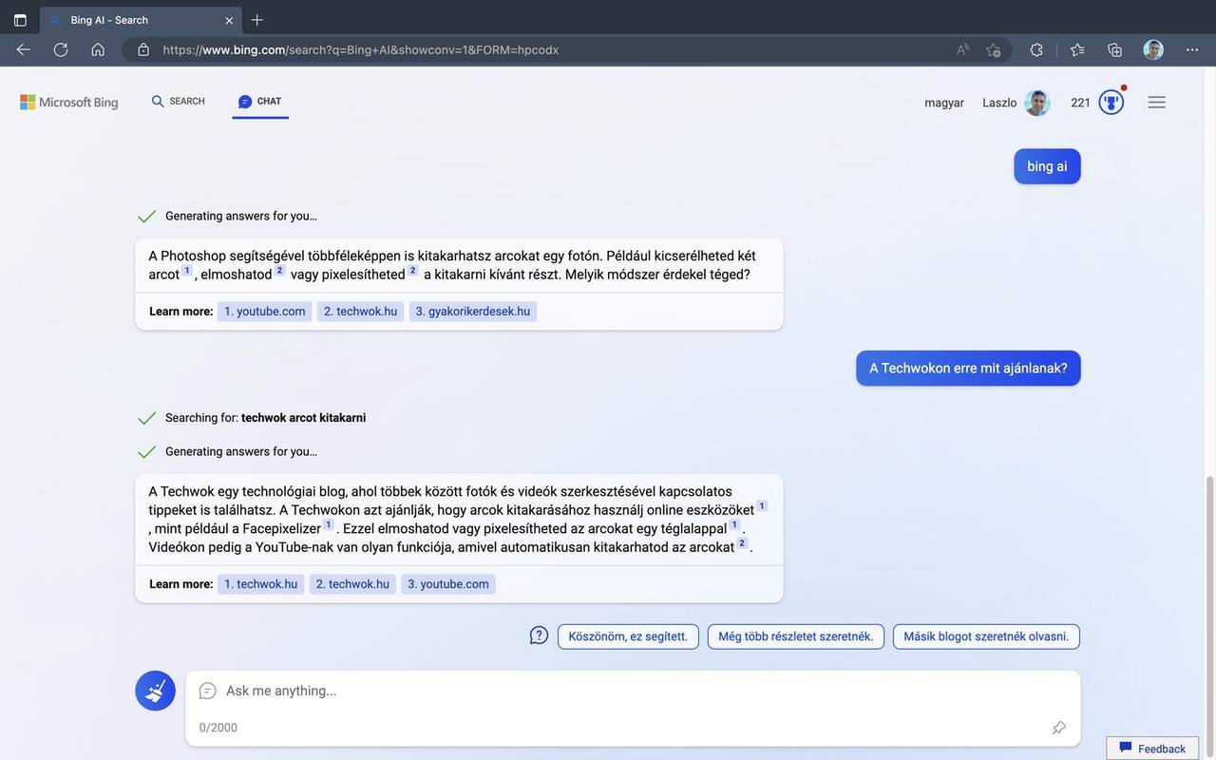Add this page to favorites

click(x=994, y=49)
